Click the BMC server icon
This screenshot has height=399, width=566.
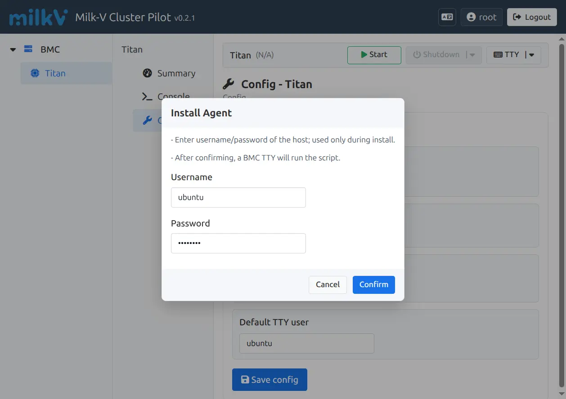(x=28, y=49)
